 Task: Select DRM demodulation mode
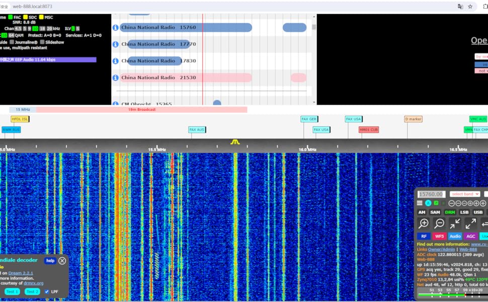[x=450, y=212]
